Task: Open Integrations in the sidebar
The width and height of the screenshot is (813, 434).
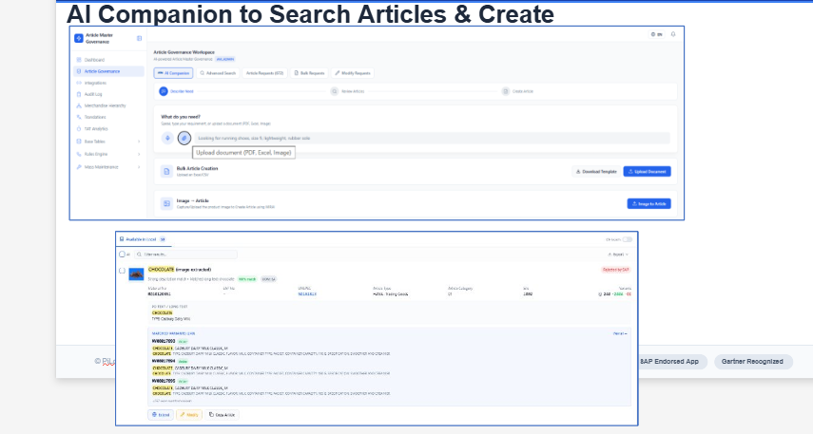Action: [91, 83]
